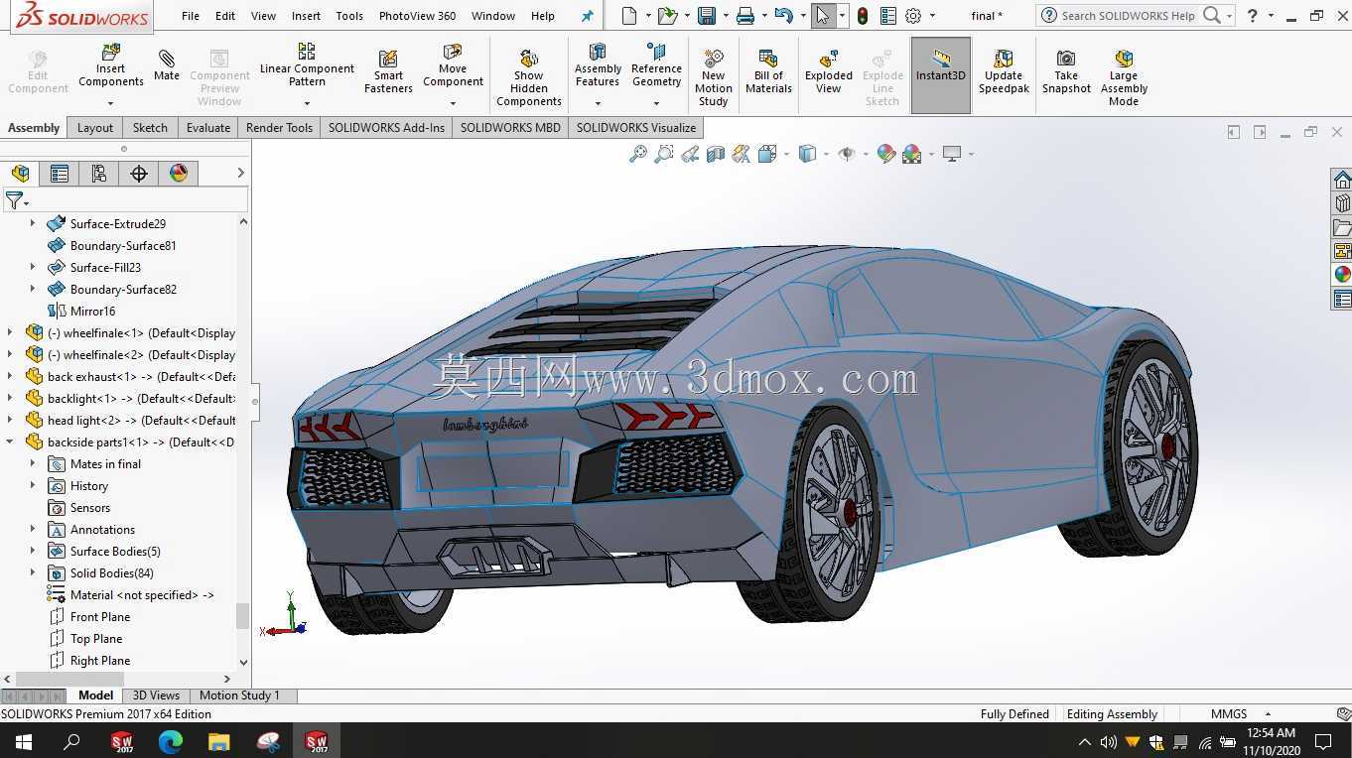Viewport: 1352px width, 758px height.
Task: Expand the Insert Components dropdown arrow
Action: coord(111,103)
